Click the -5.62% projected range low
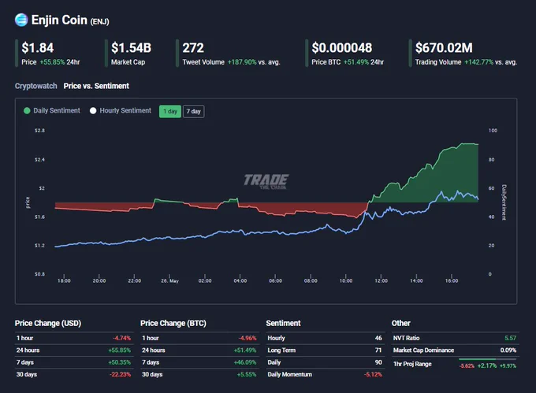 (x=467, y=366)
